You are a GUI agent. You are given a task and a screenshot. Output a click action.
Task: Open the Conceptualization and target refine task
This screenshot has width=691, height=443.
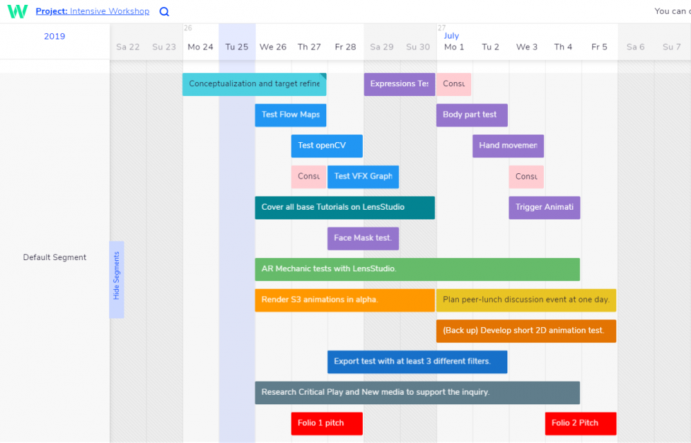pos(254,84)
